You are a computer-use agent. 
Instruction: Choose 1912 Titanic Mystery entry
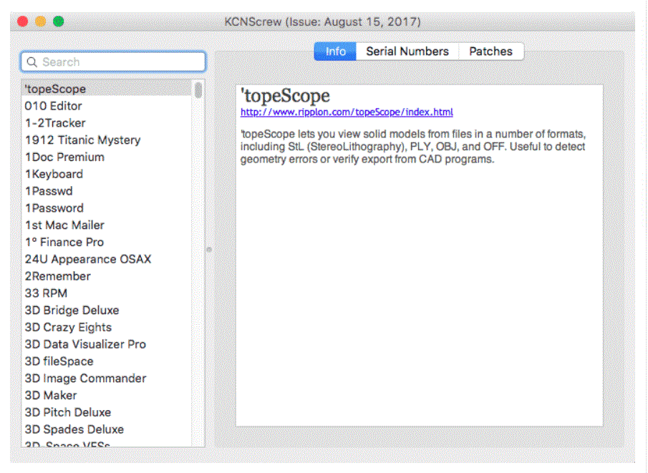107,140
